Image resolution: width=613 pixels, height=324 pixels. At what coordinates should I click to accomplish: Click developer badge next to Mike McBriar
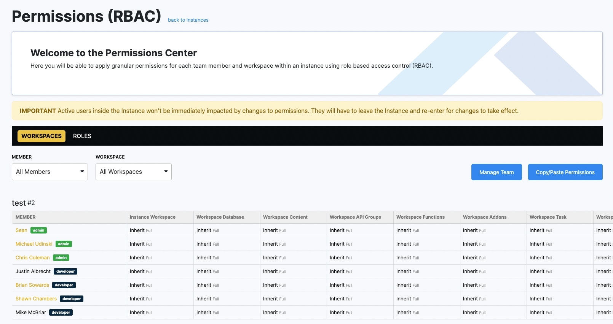tap(61, 313)
